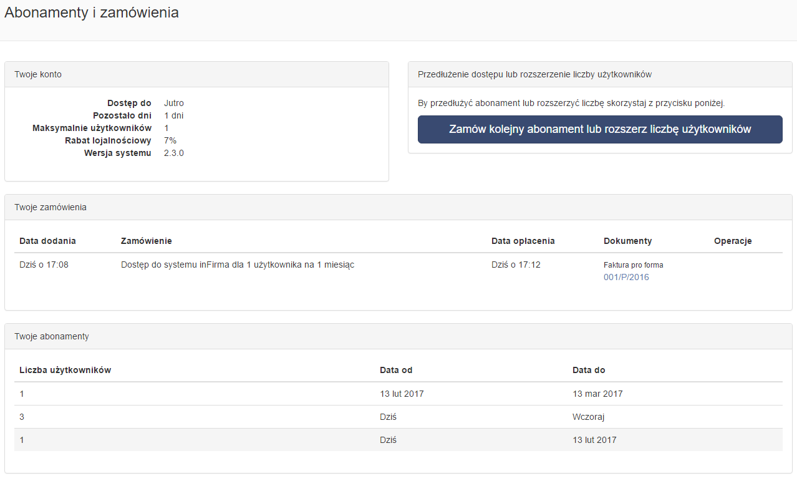Click the 'Dziś o 17:08' order date cell
Image resolution: width=797 pixels, height=481 pixels.
point(44,265)
